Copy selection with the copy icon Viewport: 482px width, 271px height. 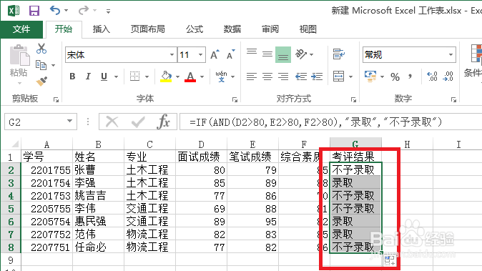(41, 65)
